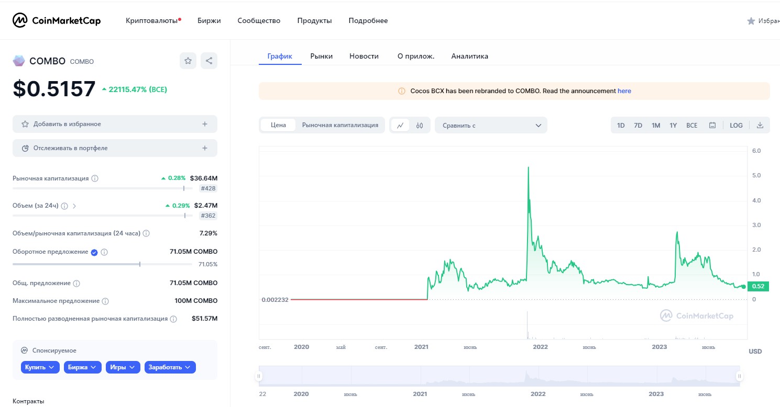Click the $0.5157 price value
This screenshot has width=780, height=407.
point(54,89)
